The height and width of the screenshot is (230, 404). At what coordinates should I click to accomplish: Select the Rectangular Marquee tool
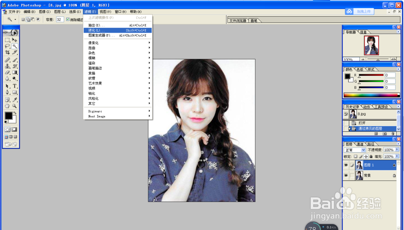tap(7, 40)
